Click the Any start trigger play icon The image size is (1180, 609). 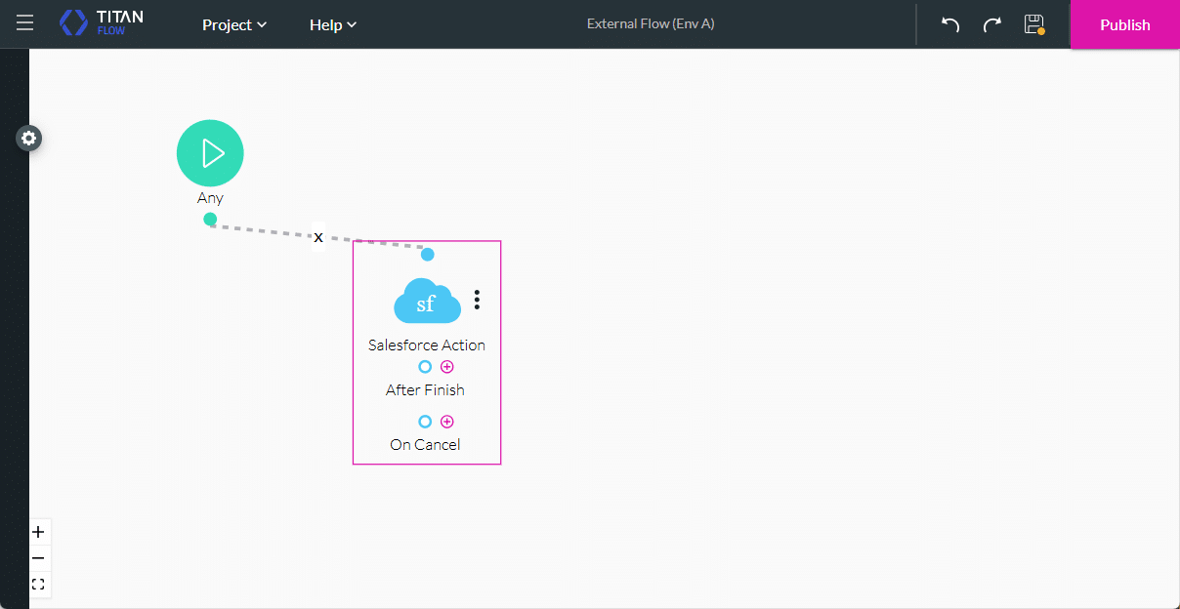[209, 152]
